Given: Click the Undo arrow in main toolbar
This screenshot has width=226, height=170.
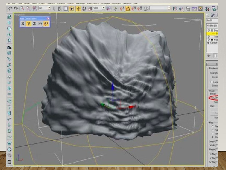Looking at the screenshot, I should pyautogui.click(x=10, y=8).
